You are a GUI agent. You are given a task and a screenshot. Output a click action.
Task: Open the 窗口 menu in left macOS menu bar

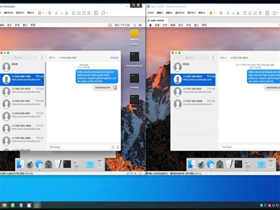[25, 25]
